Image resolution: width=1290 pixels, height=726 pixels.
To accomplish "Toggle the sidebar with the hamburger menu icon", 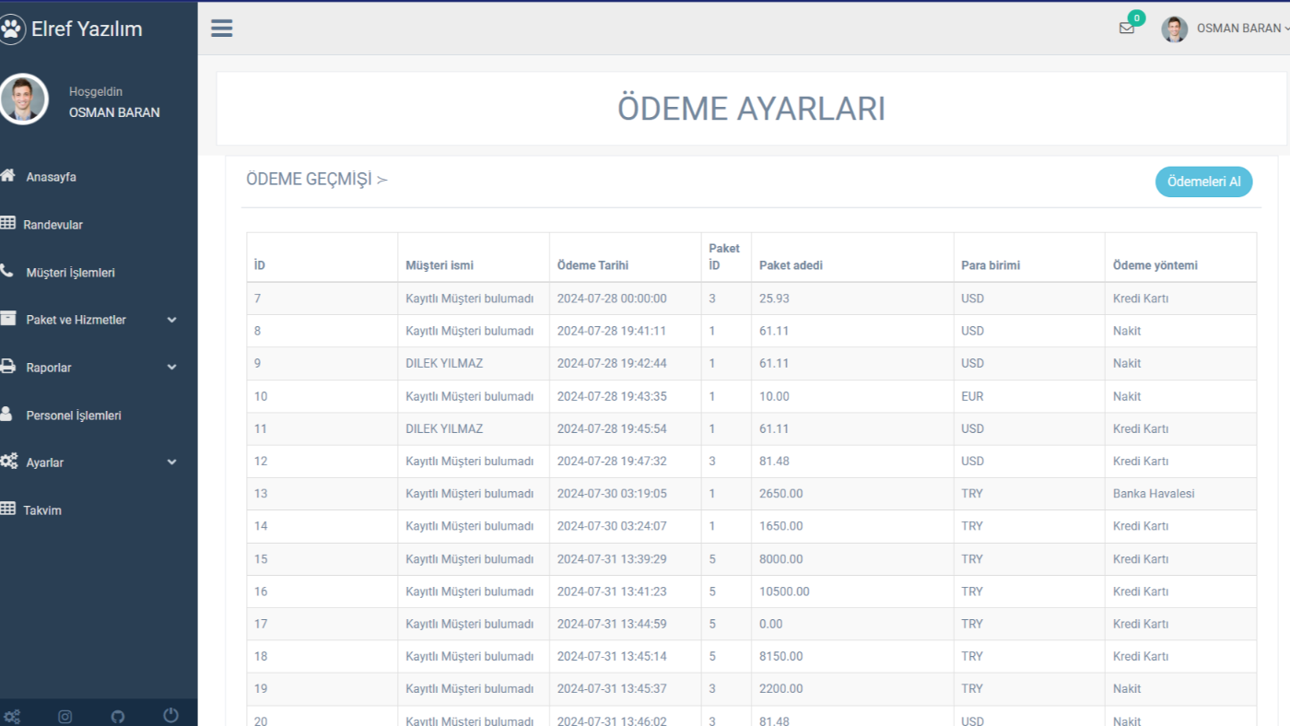I will tap(221, 28).
